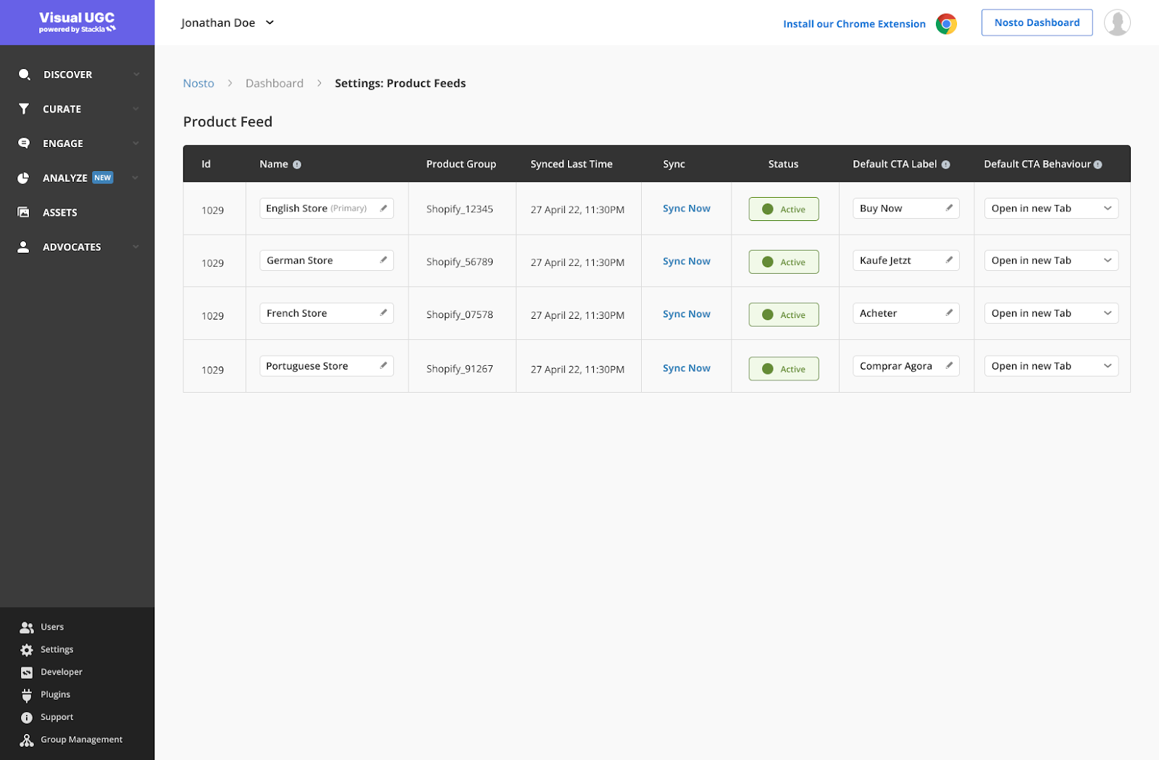Viewport: 1159px width, 760px height.
Task: Click Sync Now for Portuguese Store
Action: tap(686, 368)
